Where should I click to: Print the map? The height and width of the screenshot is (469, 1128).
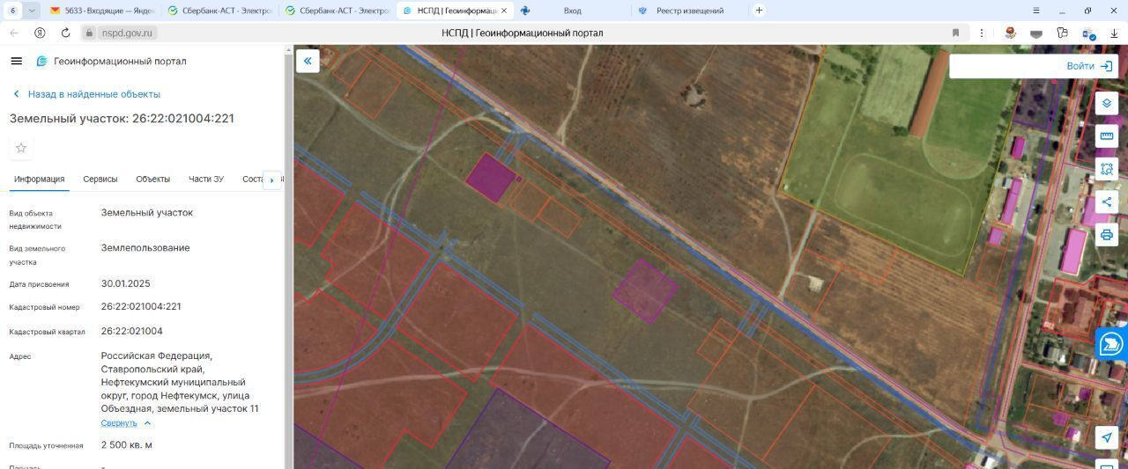point(1107,235)
